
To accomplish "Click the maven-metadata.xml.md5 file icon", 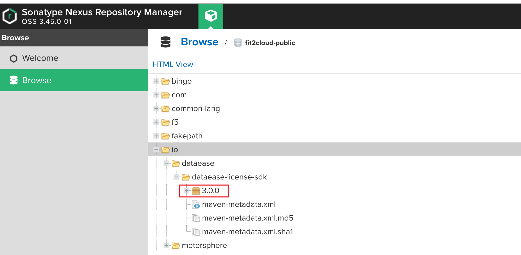I will point(196,218).
